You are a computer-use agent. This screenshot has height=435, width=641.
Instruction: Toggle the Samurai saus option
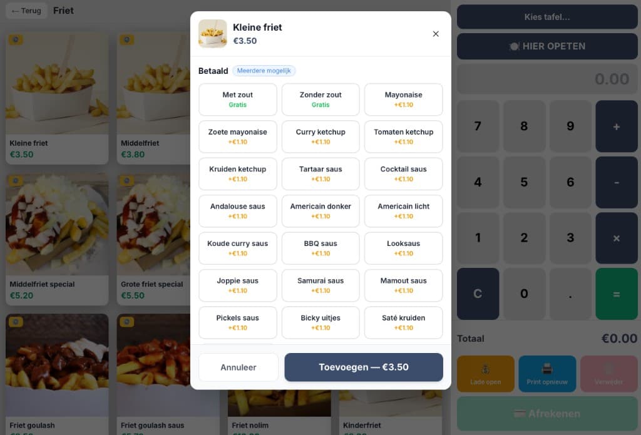(320, 285)
